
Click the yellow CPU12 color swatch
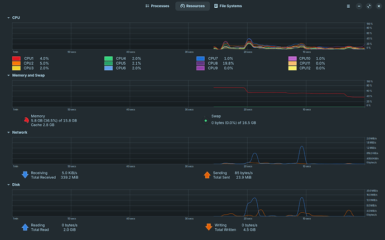click(x=292, y=68)
